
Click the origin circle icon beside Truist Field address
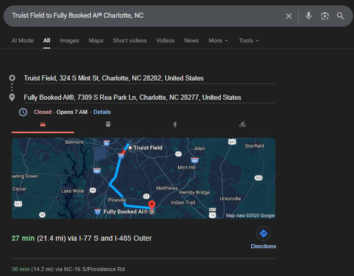click(x=12, y=78)
